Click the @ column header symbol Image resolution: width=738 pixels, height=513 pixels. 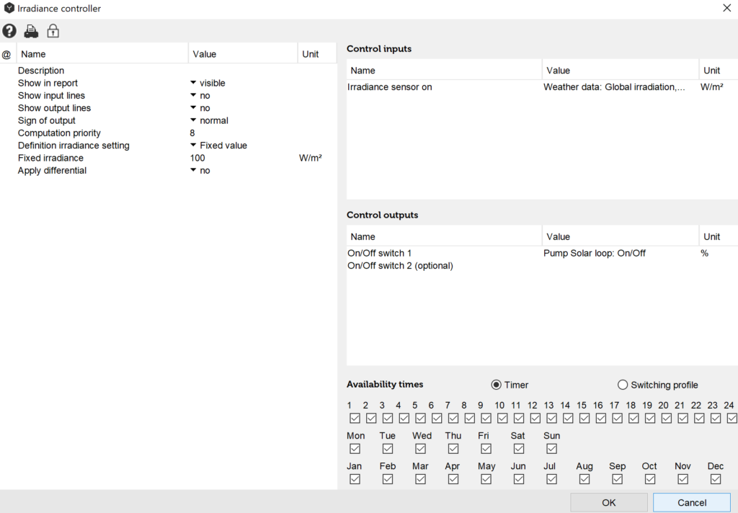pyautogui.click(x=6, y=54)
